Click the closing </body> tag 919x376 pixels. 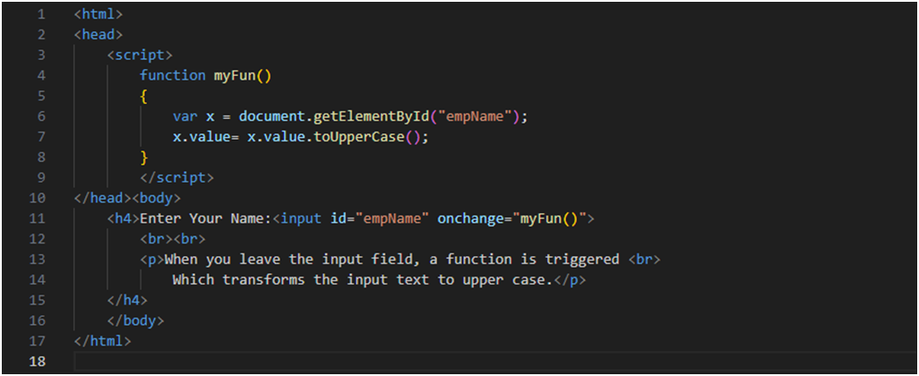click(135, 320)
